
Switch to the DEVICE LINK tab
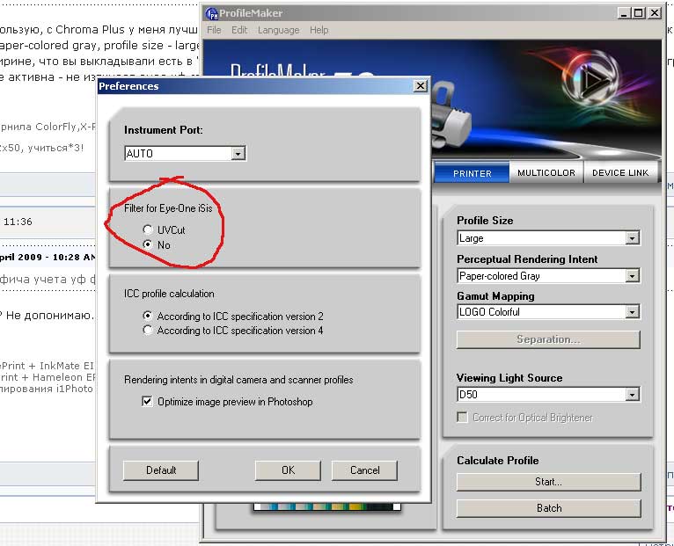click(x=620, y=172)
